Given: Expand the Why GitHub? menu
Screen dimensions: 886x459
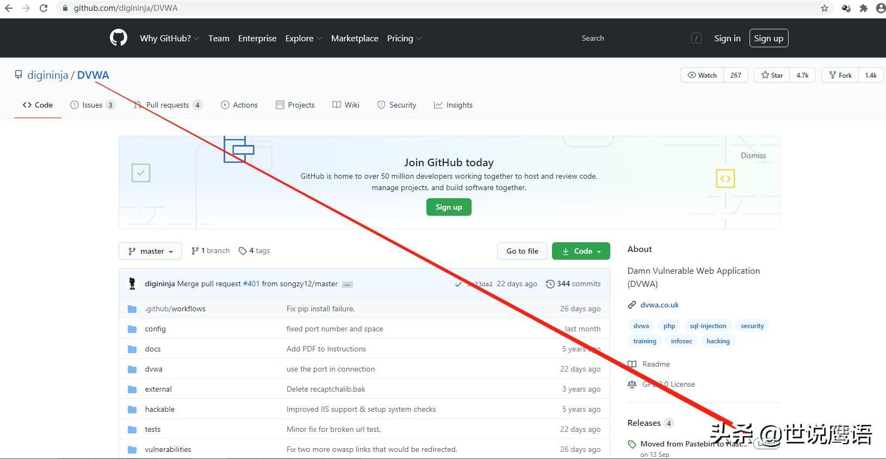Looking at the screenshot, I should 169,38.
